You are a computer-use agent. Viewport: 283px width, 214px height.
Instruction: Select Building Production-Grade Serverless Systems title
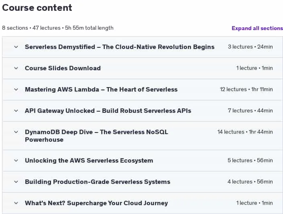tap(98, 182)
